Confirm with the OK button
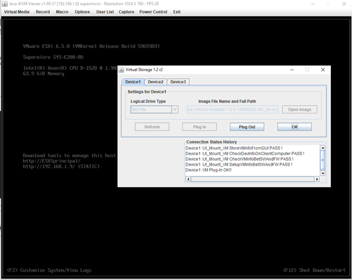The height and width of the screenshot is (280, 352). click(294, 127)
